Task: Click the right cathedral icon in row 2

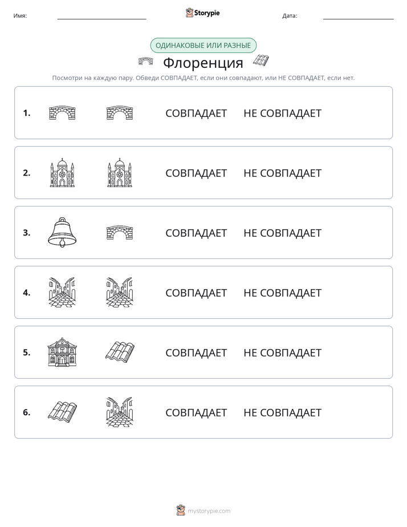Action: coord(120,172)
